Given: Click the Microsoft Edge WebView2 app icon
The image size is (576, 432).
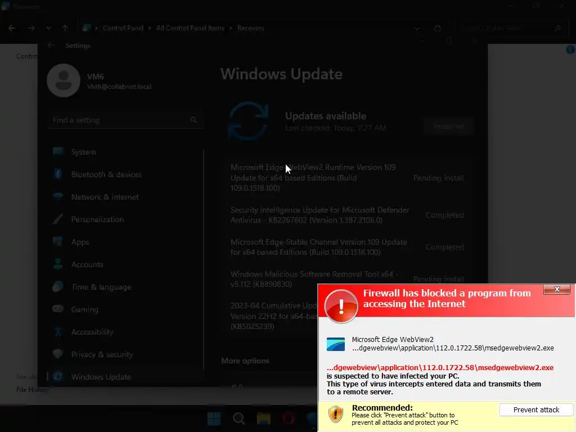Looking at the screenshot, I should (x=336, y=344).
